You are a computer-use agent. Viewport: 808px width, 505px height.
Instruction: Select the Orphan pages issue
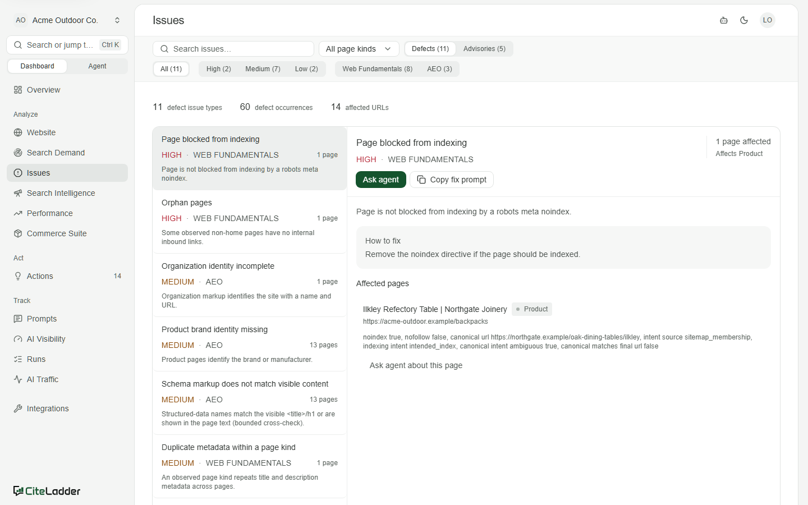pos(250,222)
